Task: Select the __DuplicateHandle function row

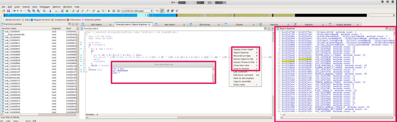Action: pos(38,34)
